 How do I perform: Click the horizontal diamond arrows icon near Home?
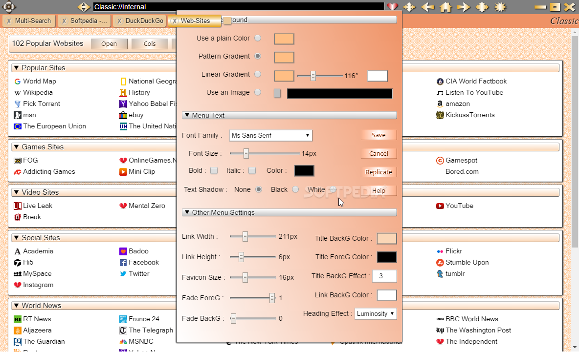pos(482,7)
